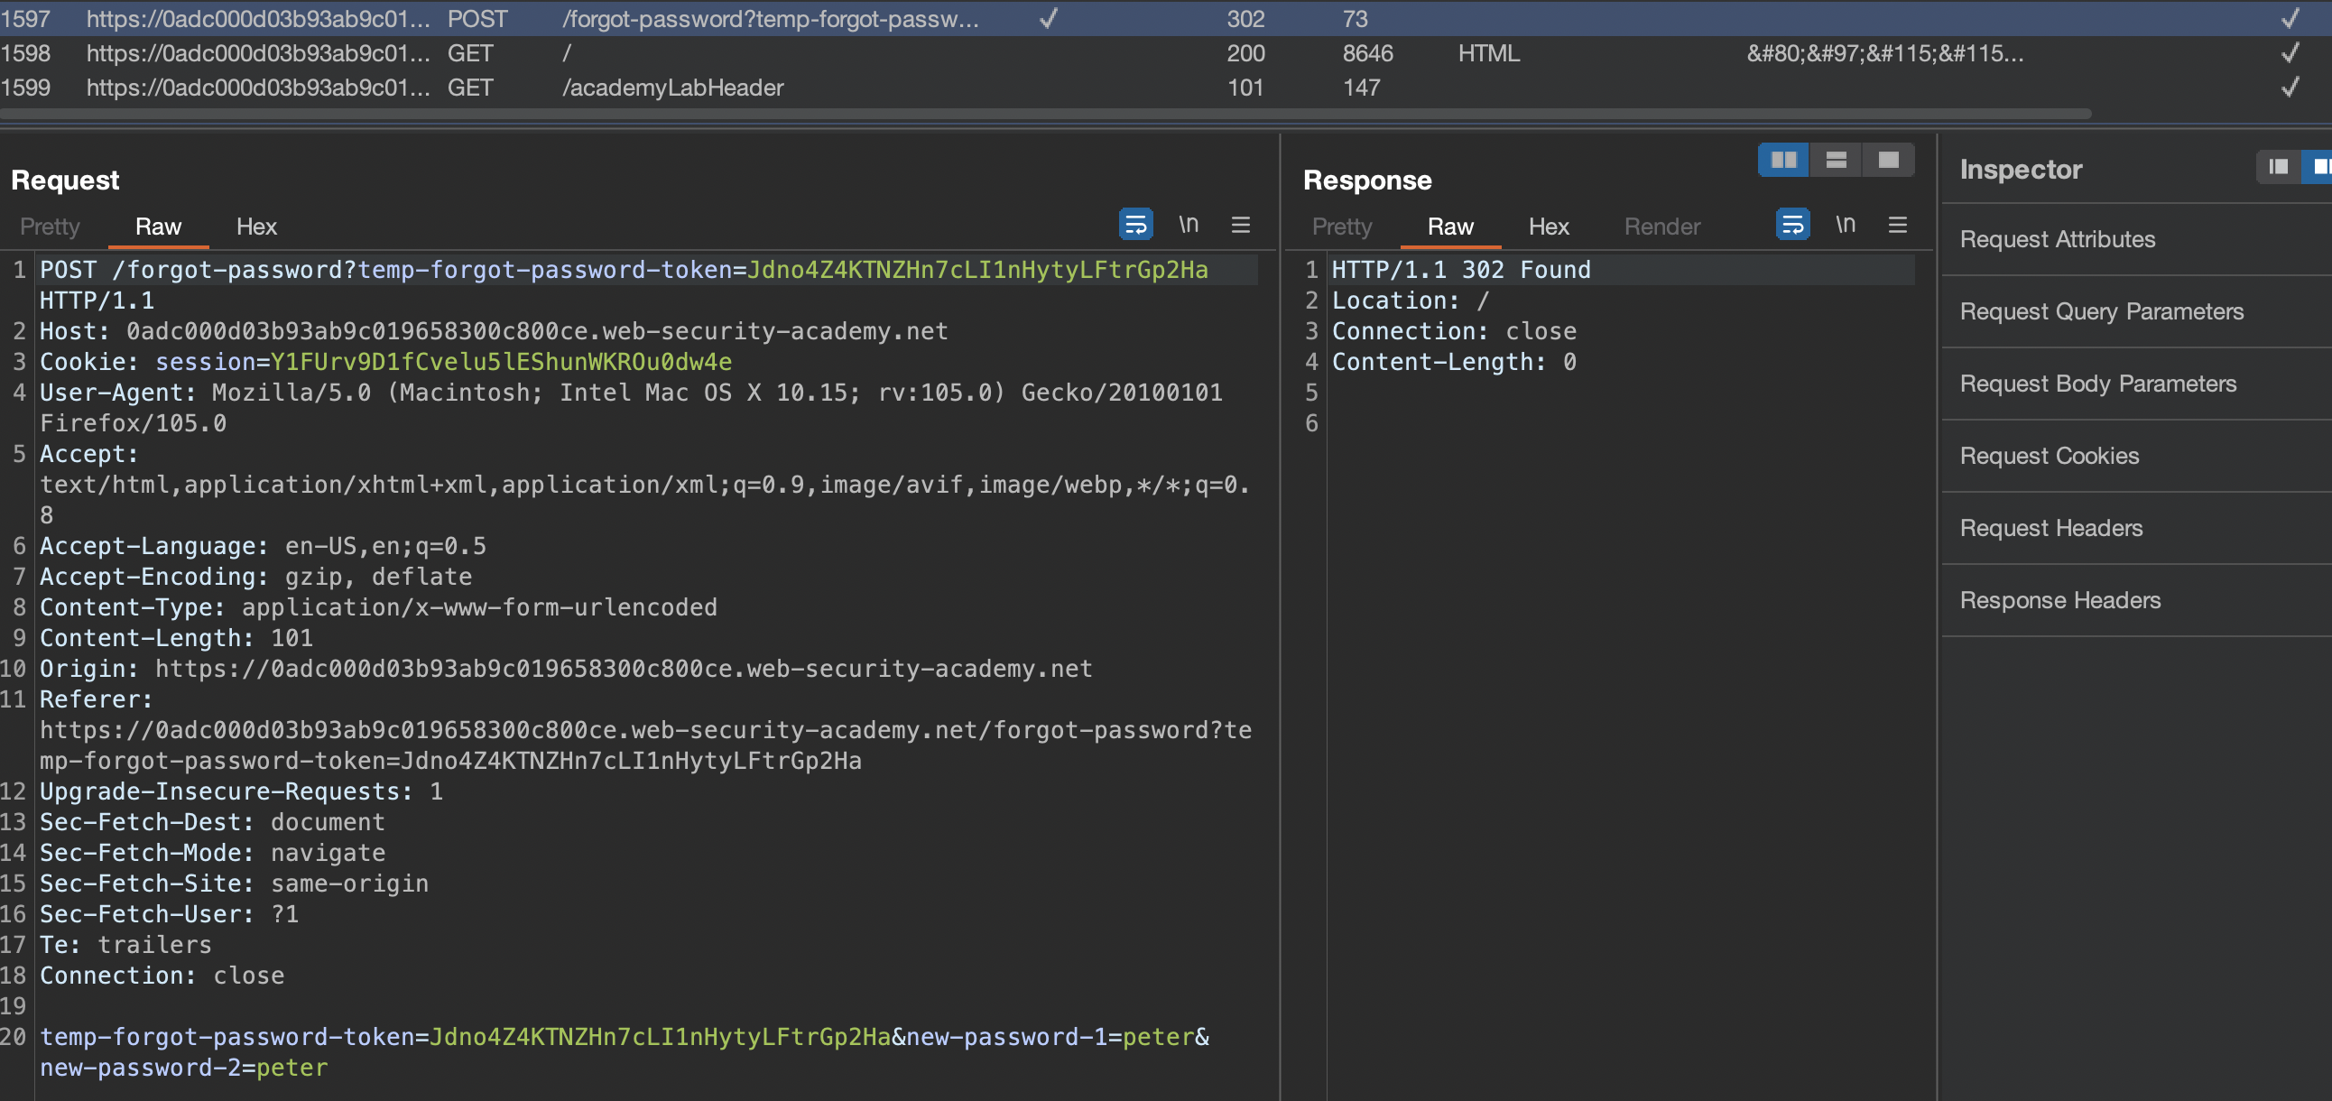This screenshot has width=2332, height=1101.
Task: Expand Response Headers in Inspector
Action: [2059, 600]
